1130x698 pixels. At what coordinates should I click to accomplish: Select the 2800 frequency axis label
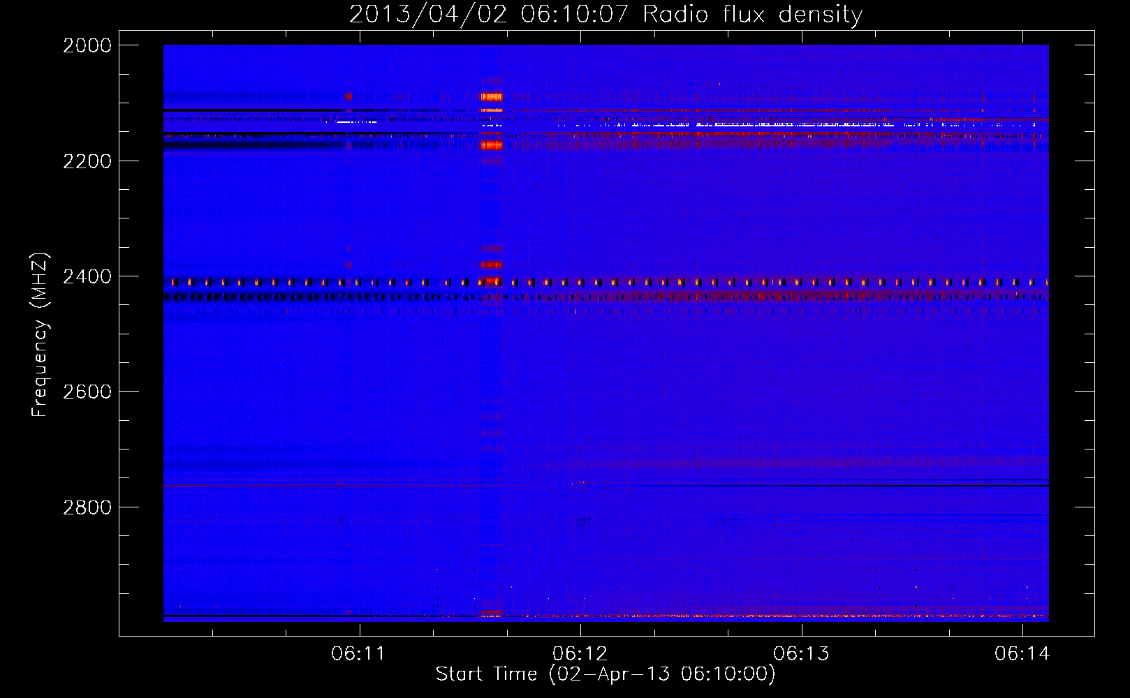coord(87,507)
